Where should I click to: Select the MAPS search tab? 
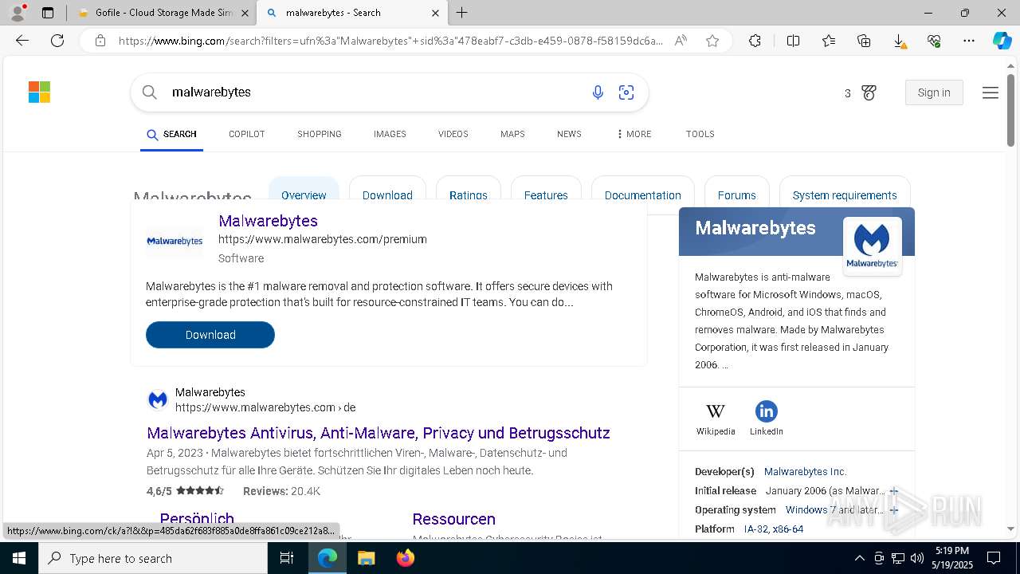(512, 134)
